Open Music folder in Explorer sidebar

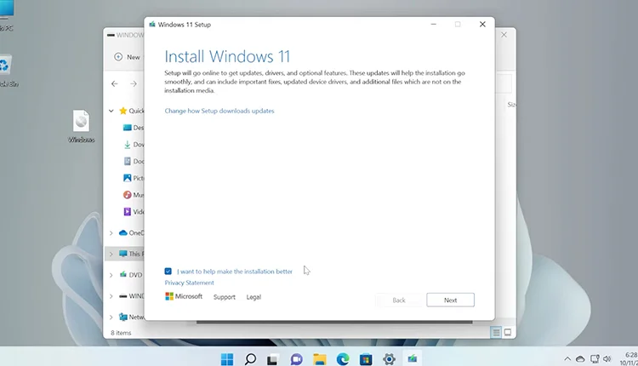coord(133,195)
